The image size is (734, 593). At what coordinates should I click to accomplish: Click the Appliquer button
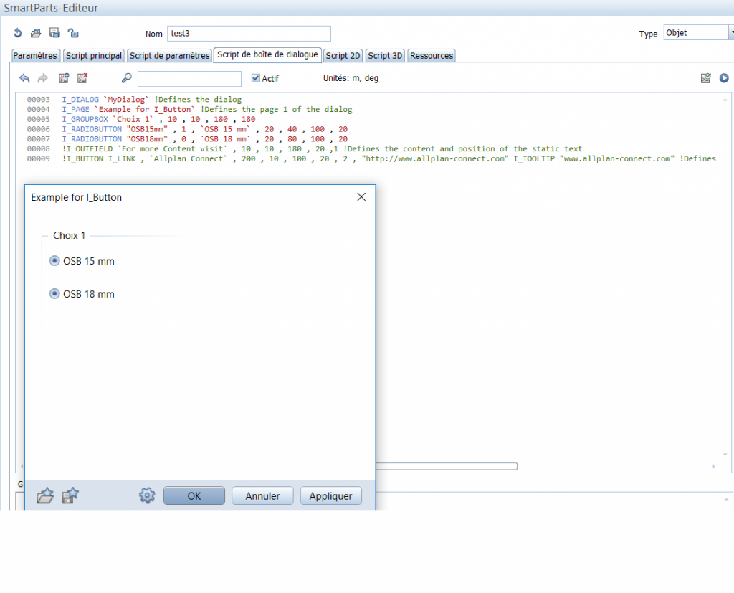tap(330, 495)
